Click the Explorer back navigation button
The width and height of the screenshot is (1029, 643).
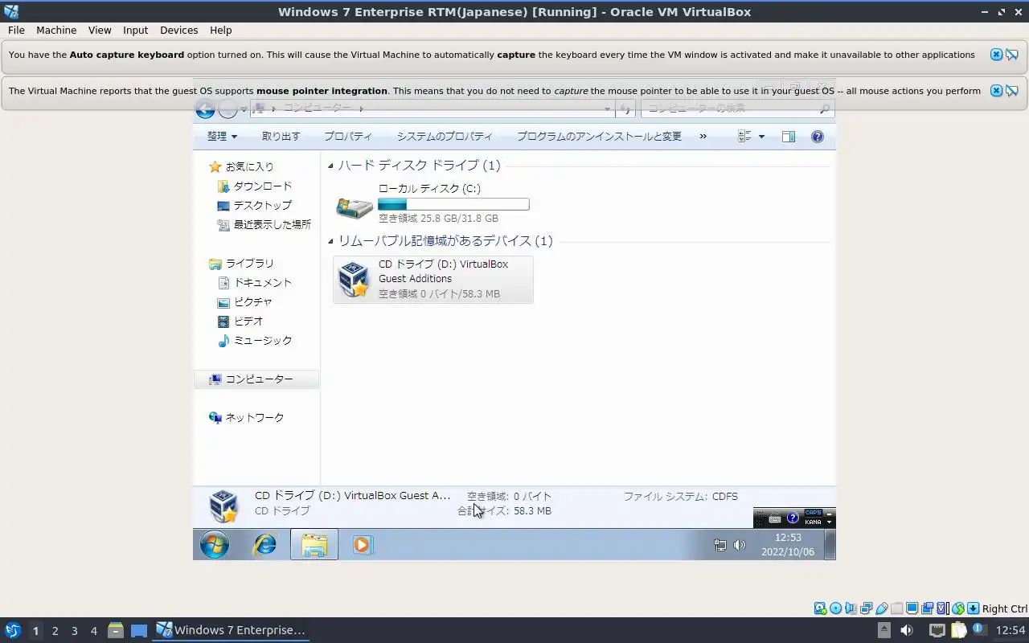205,109
